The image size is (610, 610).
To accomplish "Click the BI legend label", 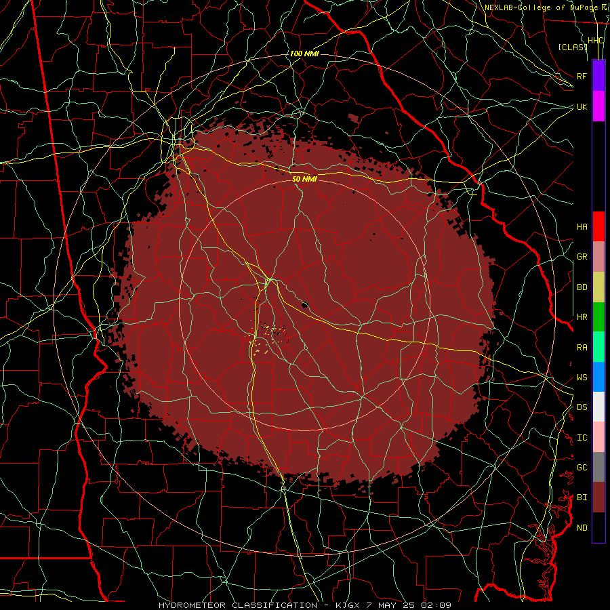I will pos(582,497).
